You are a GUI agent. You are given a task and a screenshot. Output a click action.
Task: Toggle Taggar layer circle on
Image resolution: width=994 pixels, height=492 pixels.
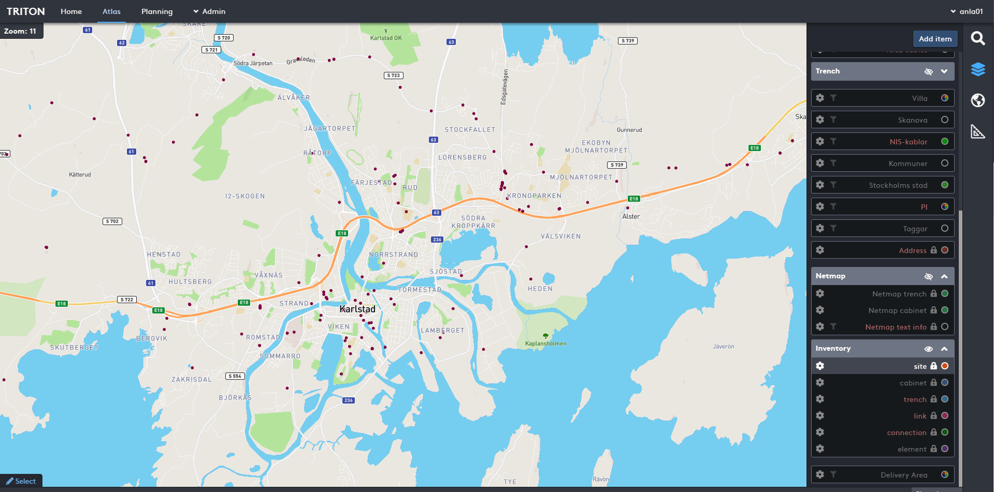coord(945,228)
